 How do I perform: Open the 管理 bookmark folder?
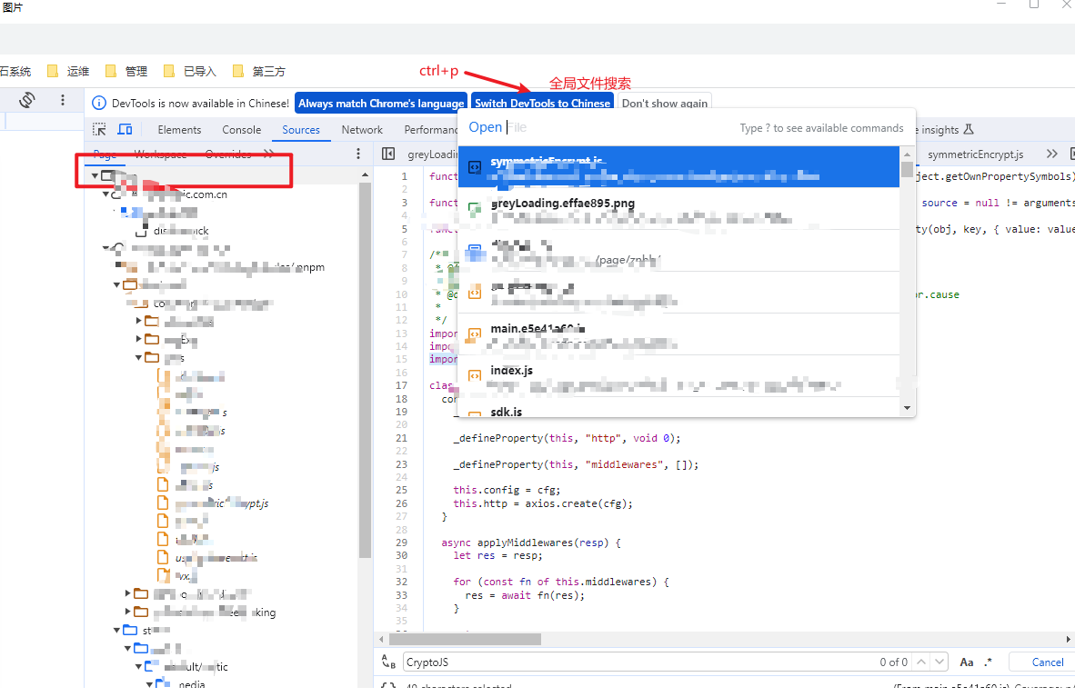[x=126, y=71]
